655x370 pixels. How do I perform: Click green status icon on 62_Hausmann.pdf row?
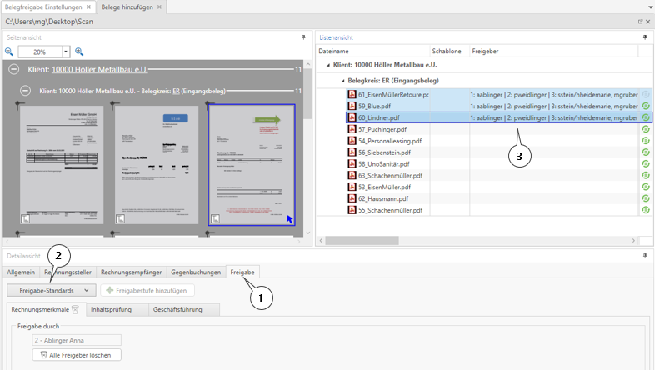(x=646, y=198)
